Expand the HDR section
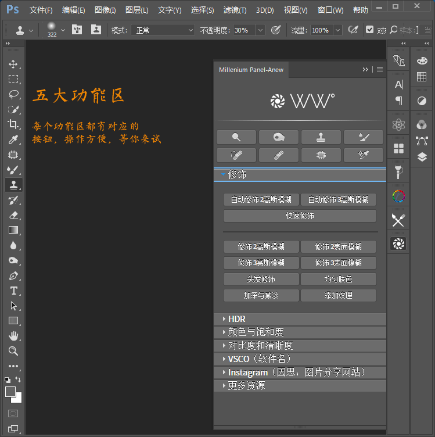This screenshot has height=437, width=435. click(x=300, y=319)
